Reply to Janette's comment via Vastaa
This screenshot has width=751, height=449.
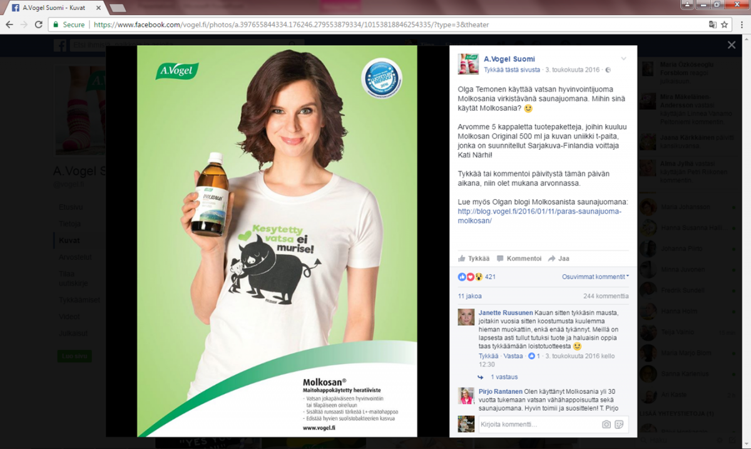[x=513, y=356]
